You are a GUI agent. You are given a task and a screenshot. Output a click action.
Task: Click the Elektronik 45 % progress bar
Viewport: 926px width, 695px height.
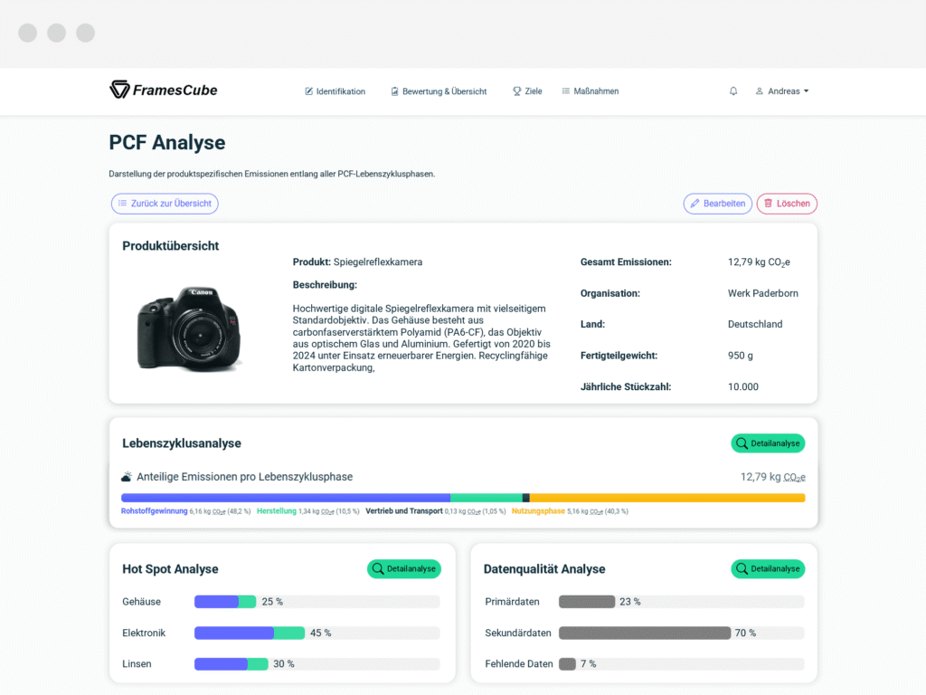[317, 633]
